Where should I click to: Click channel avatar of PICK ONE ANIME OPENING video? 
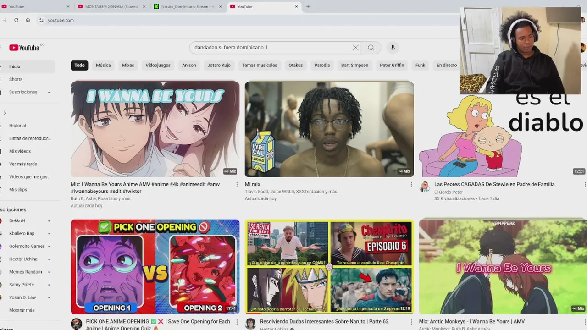click(x=76, y=324)
